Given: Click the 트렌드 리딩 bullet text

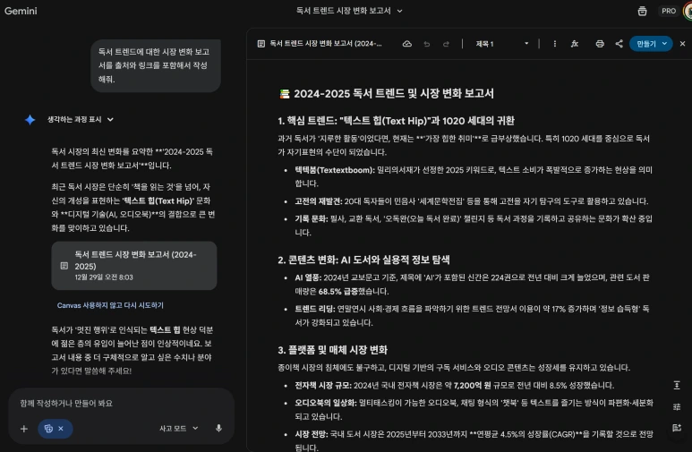Looking at the screenshot, I should [472, 316].
